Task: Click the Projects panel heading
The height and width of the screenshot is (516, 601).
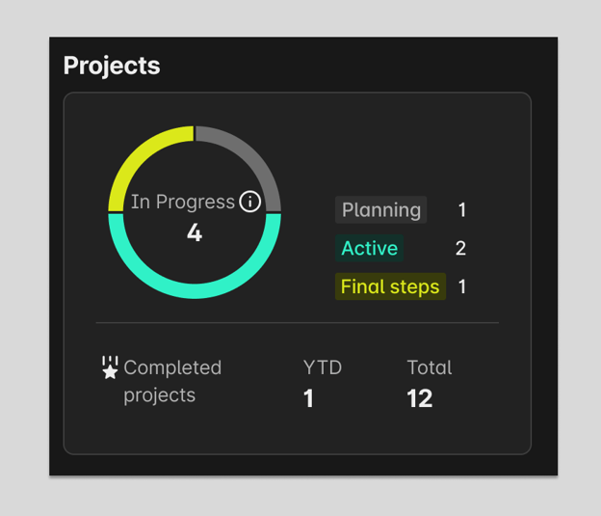Action: [112, 66]
